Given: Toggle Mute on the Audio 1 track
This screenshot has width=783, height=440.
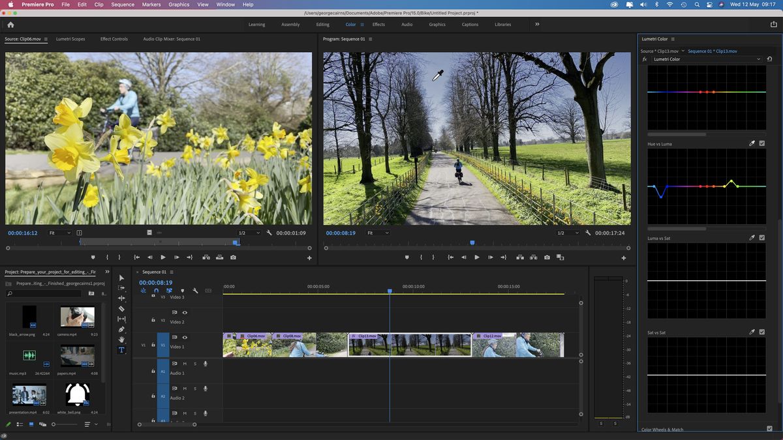Looking at the screenshot, I should coord(184,363).
